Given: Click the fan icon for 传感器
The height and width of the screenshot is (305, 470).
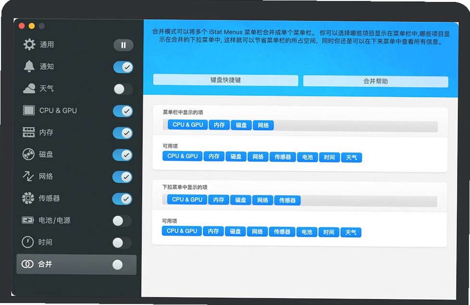Looking at the screenshot, I should click(28, 198).
